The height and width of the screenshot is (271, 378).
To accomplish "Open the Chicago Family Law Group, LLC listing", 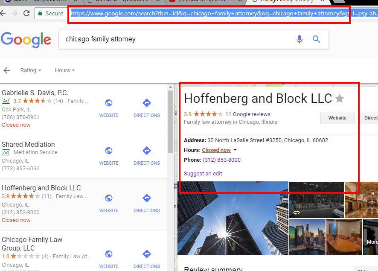I will tap(32, 244).
